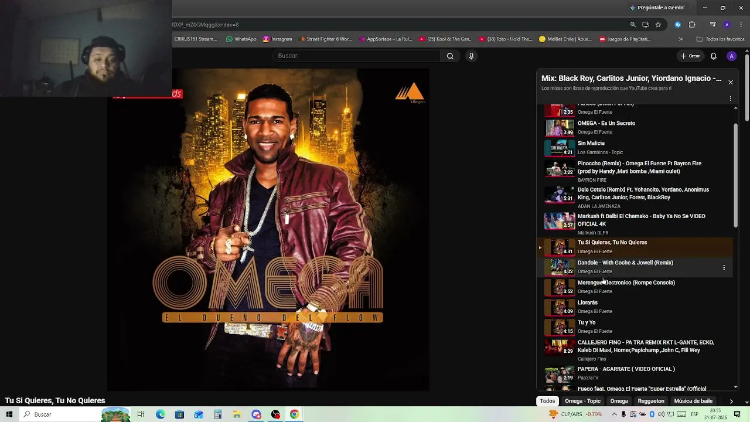750x422 pixels.
Task: Bookmark this page with the star icon
Action: (658, 25)
